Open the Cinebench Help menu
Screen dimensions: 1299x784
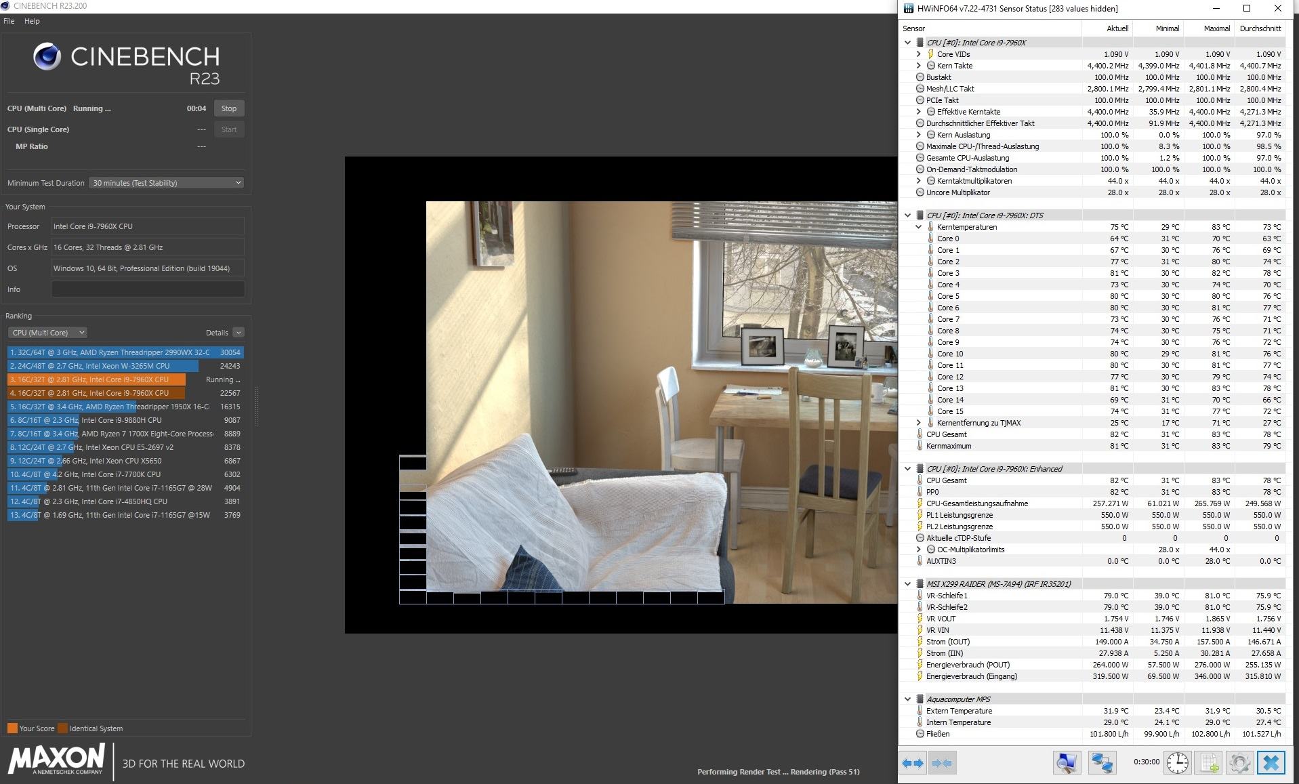[32, 21]
